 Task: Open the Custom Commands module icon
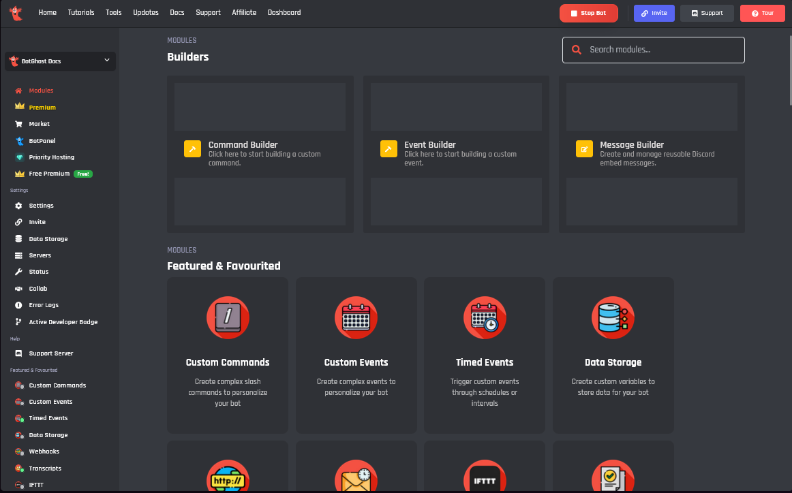[x=228, y=318]
